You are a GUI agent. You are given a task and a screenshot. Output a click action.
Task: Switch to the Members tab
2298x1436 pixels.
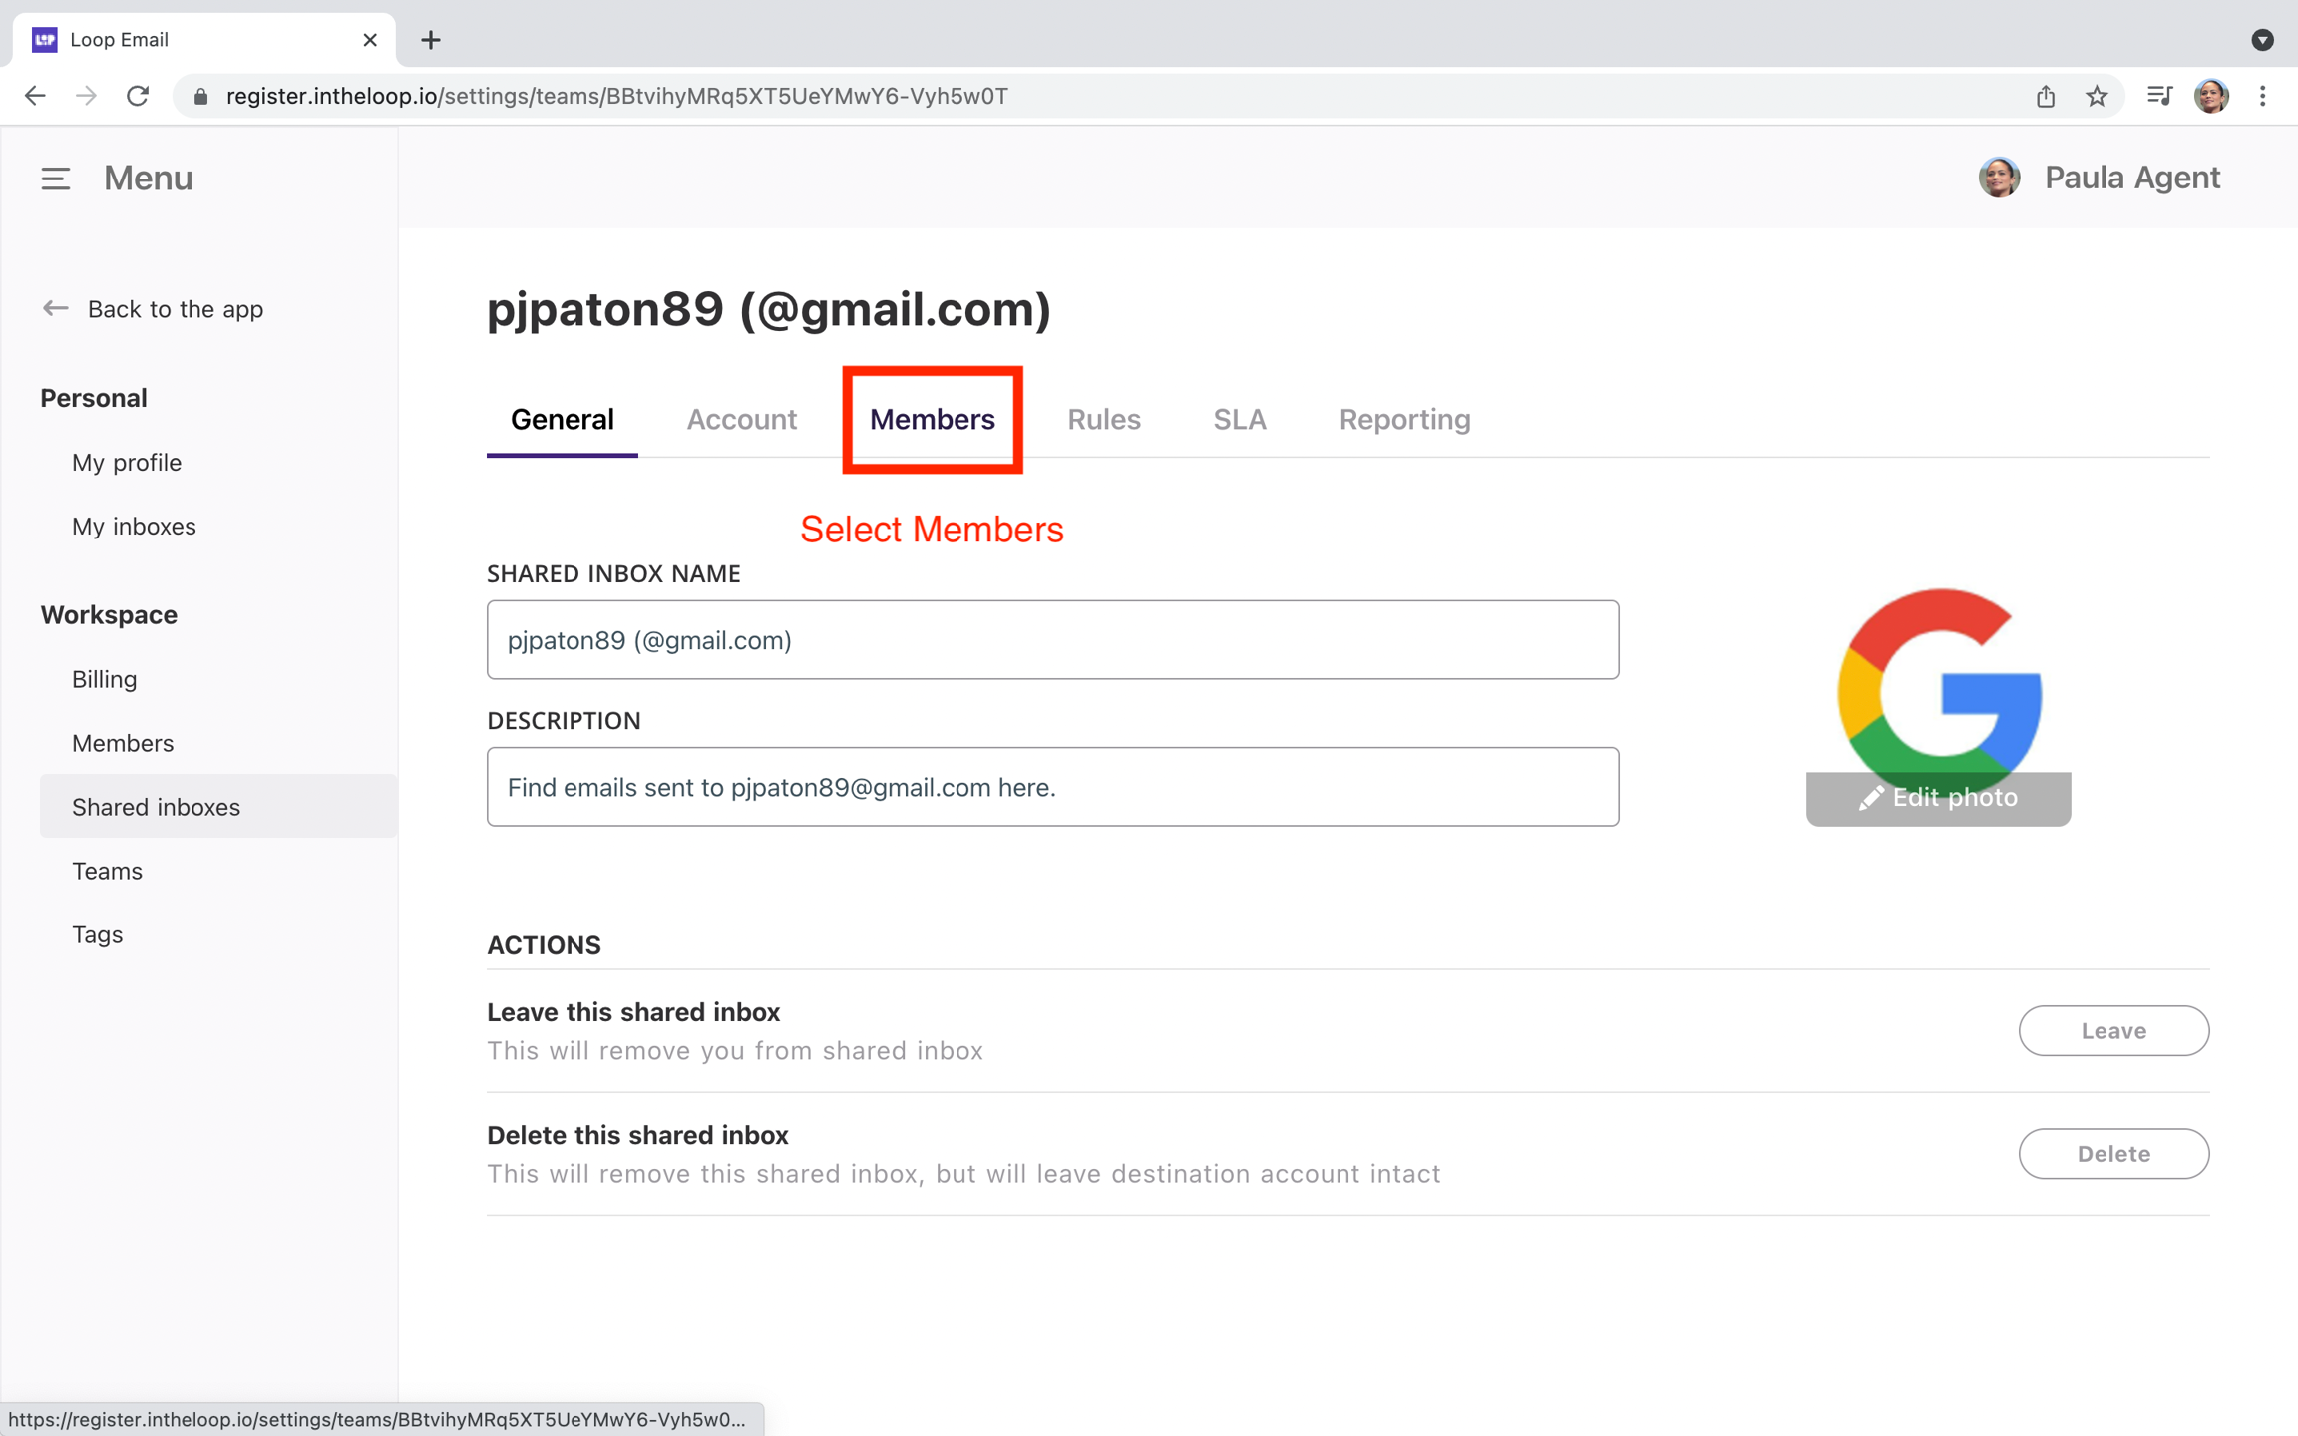(x=932, y=419)
